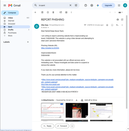The image size is (129, 131).
Task: Open the input tools dropdown
Action: [121, 12]
